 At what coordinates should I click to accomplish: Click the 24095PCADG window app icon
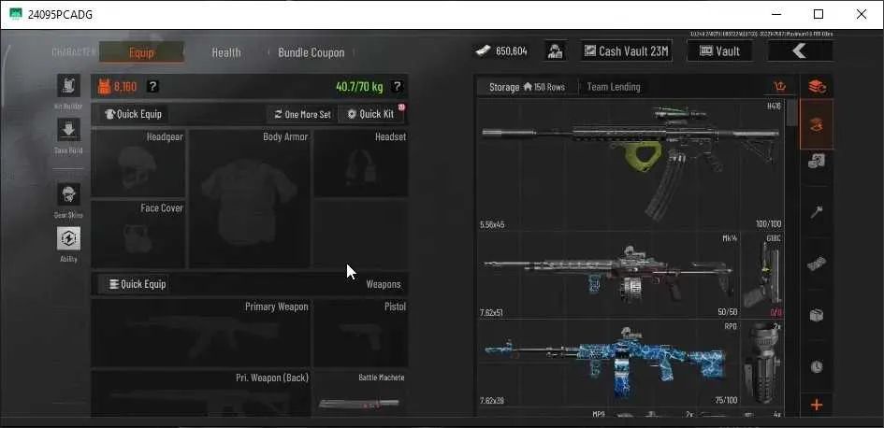(x=16, y=14)
